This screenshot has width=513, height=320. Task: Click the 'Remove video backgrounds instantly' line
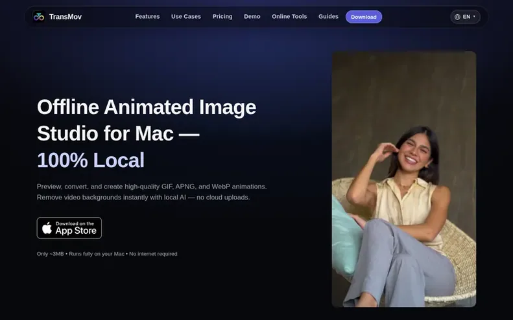coord(143,198)
